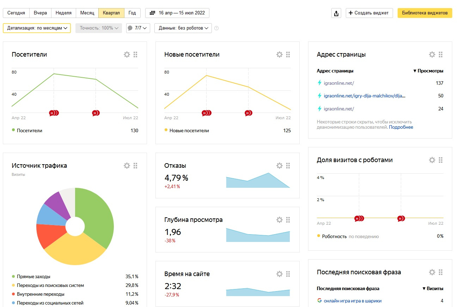Click the help question mark icon

[x=216, y=28]
